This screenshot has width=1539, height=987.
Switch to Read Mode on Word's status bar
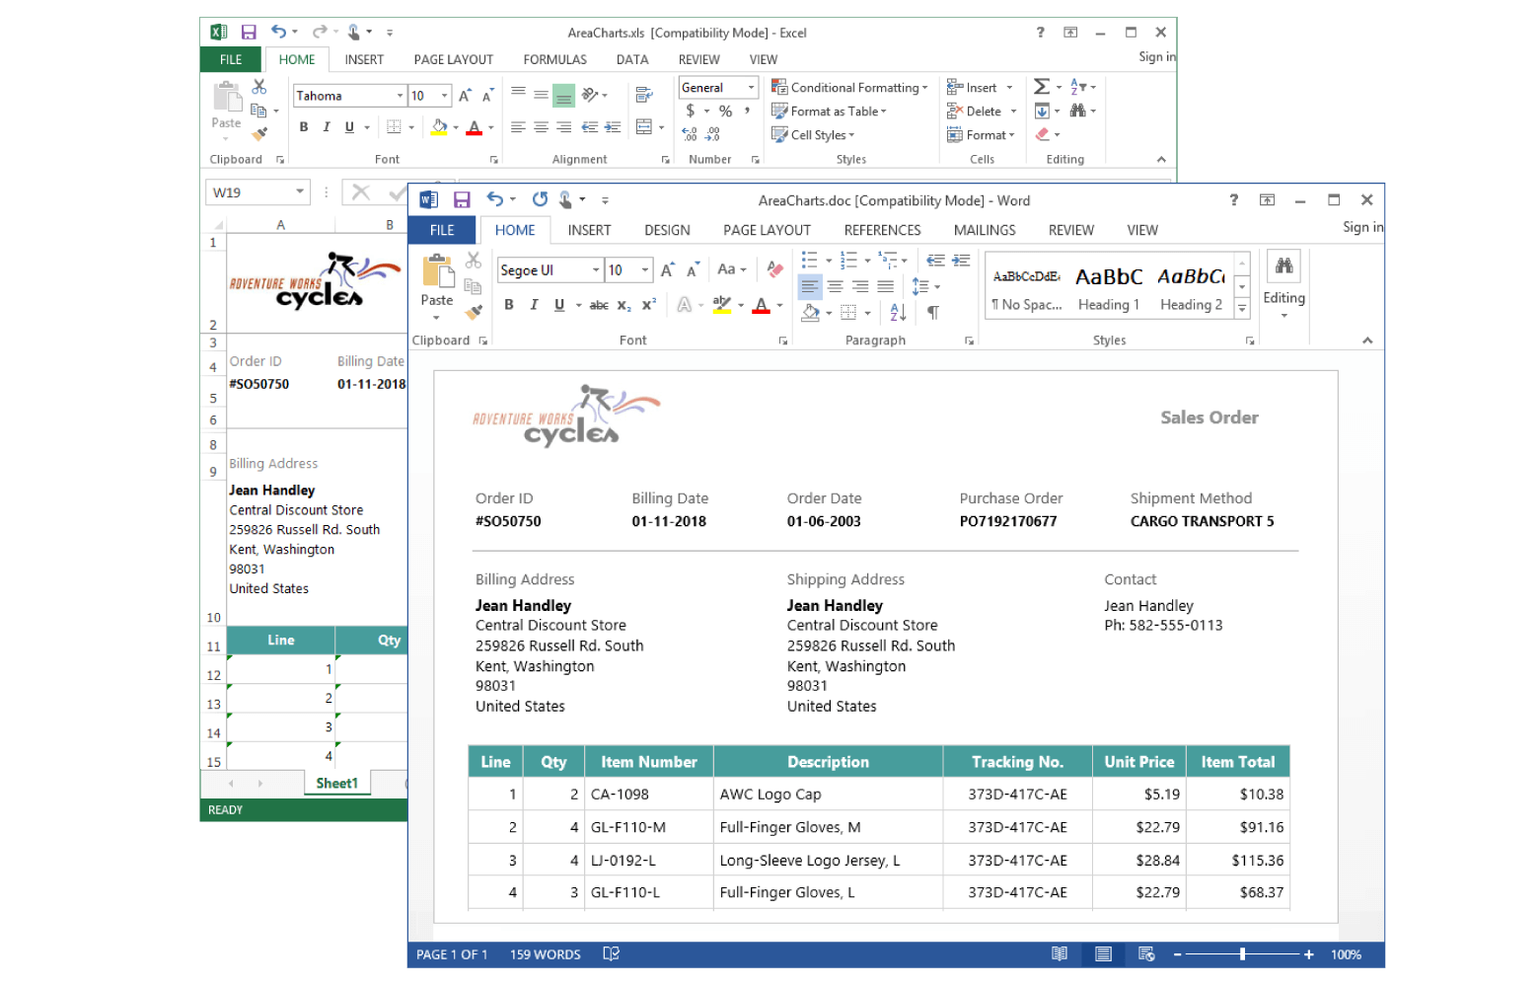click(1060, 954)
